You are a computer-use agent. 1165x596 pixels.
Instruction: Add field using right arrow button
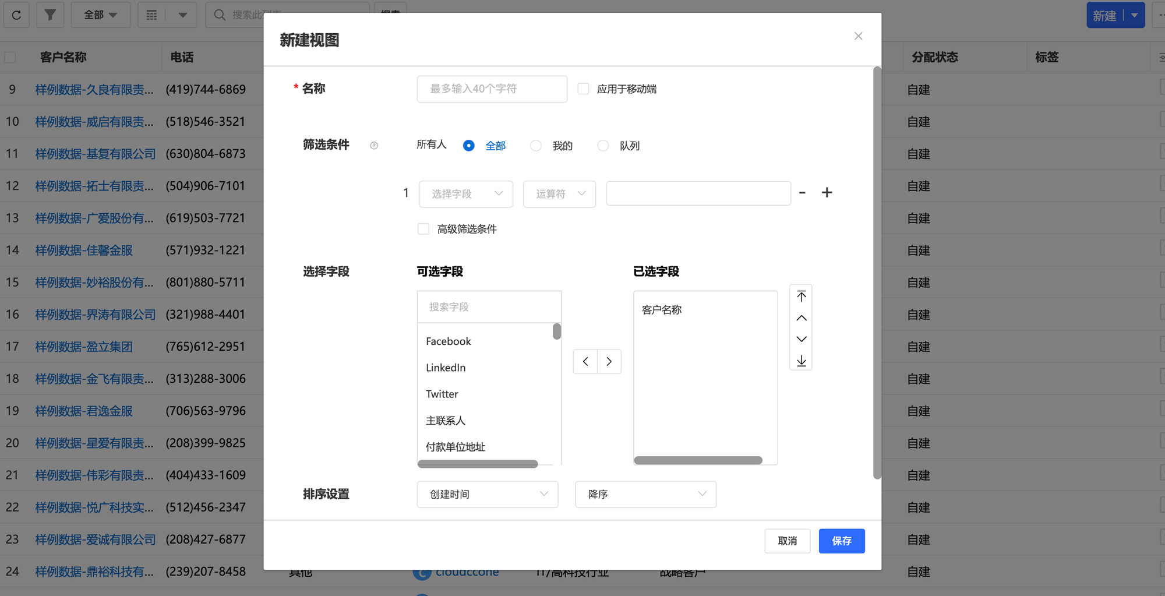[609, 362]
